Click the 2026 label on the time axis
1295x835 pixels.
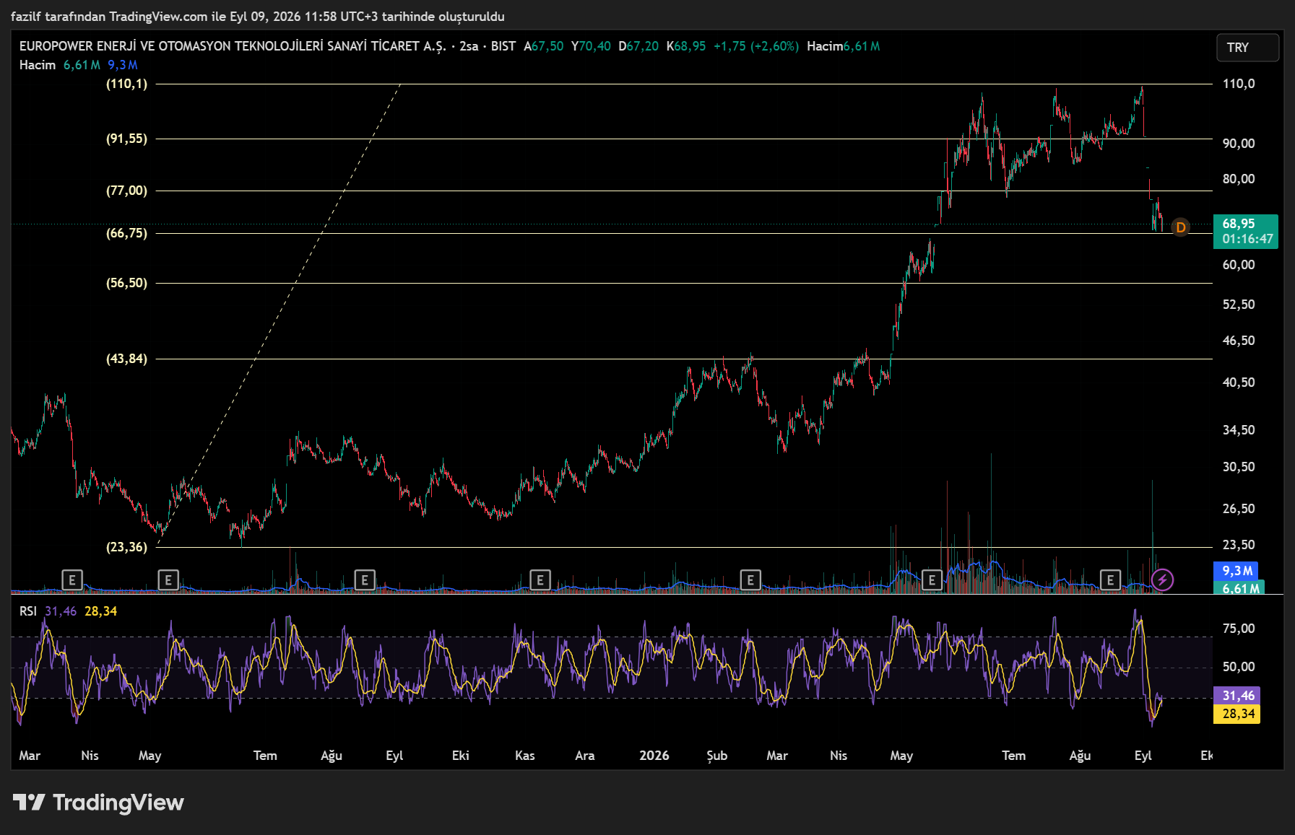pos(654,756)
